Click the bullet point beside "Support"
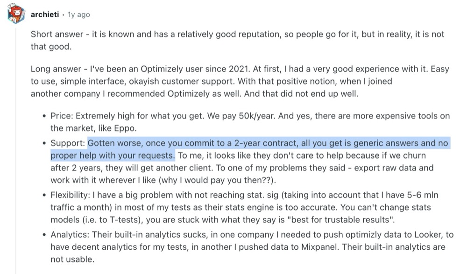467x274 pixels. coord(44,143)
